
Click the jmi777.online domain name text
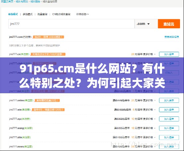coord(17,100)
